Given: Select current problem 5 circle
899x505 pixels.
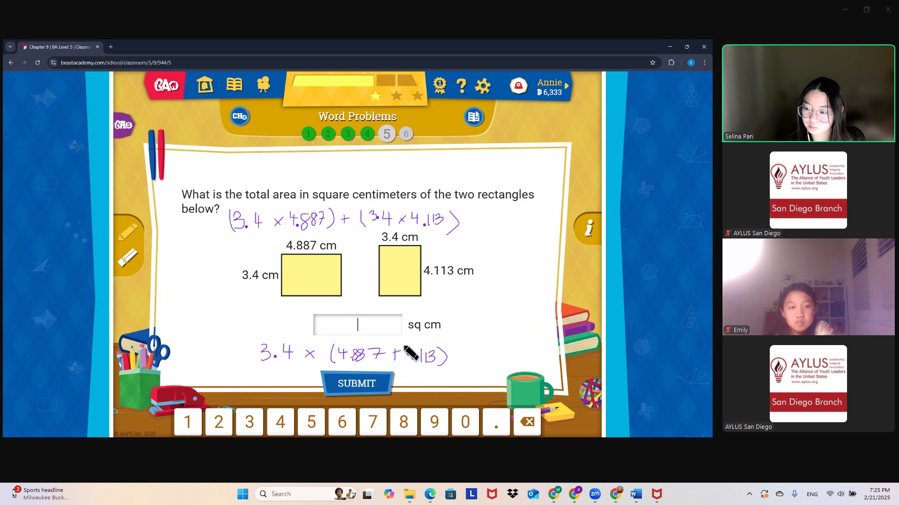Looking at the screenshot, I should [387, 134].
